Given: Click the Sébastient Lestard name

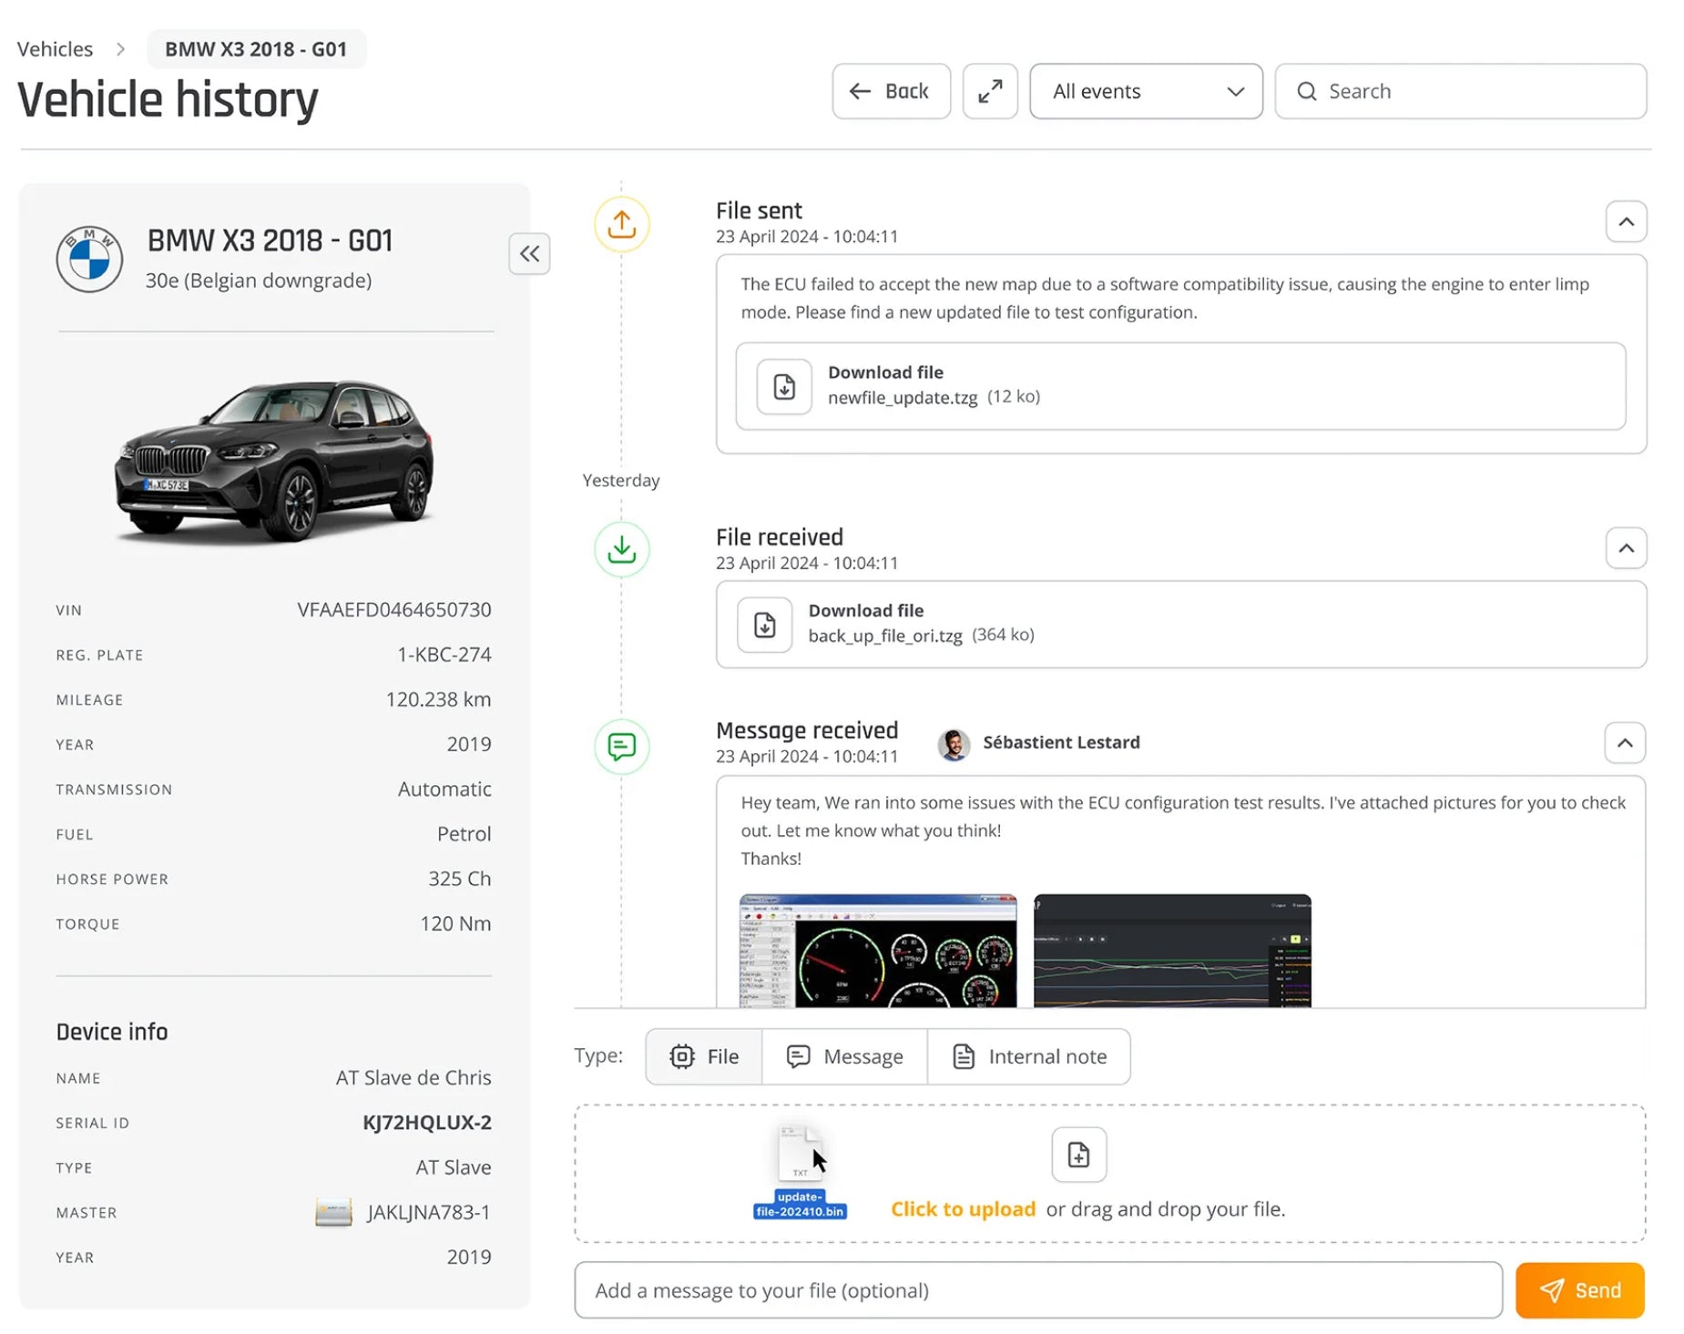Looking at the screenshot, I should (1061, 742).
